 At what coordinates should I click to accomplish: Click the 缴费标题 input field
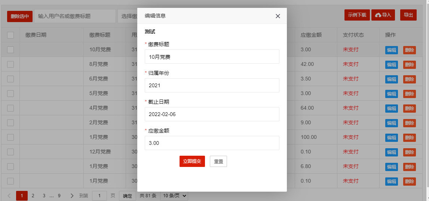[x=212, y=57]
